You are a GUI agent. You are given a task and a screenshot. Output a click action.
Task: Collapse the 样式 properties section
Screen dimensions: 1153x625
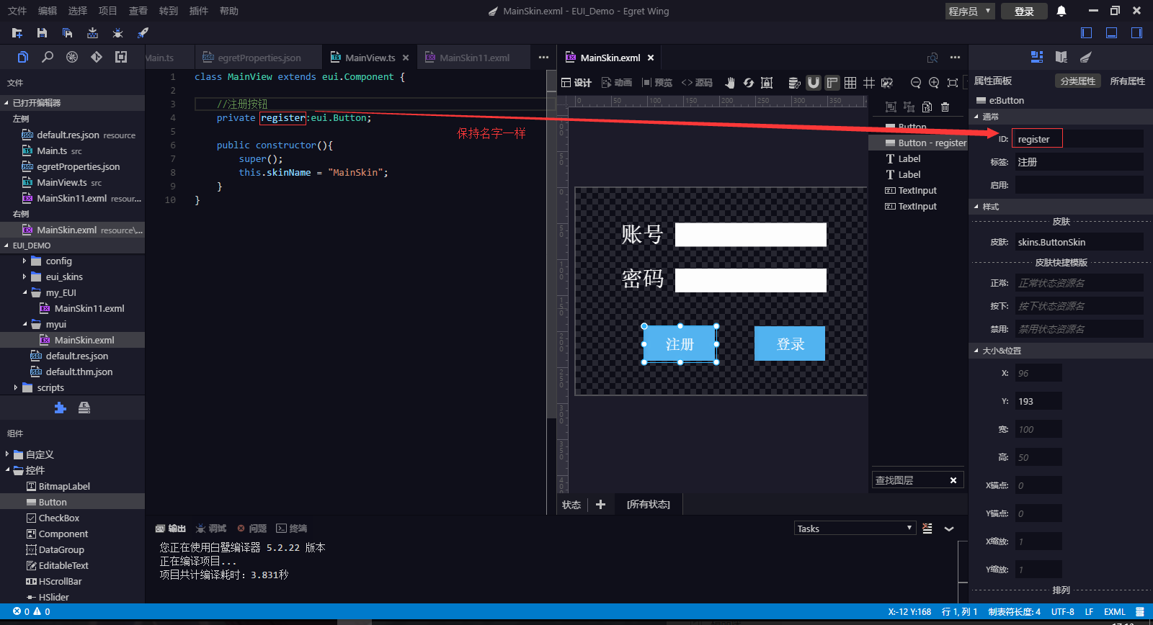point(976,207)
